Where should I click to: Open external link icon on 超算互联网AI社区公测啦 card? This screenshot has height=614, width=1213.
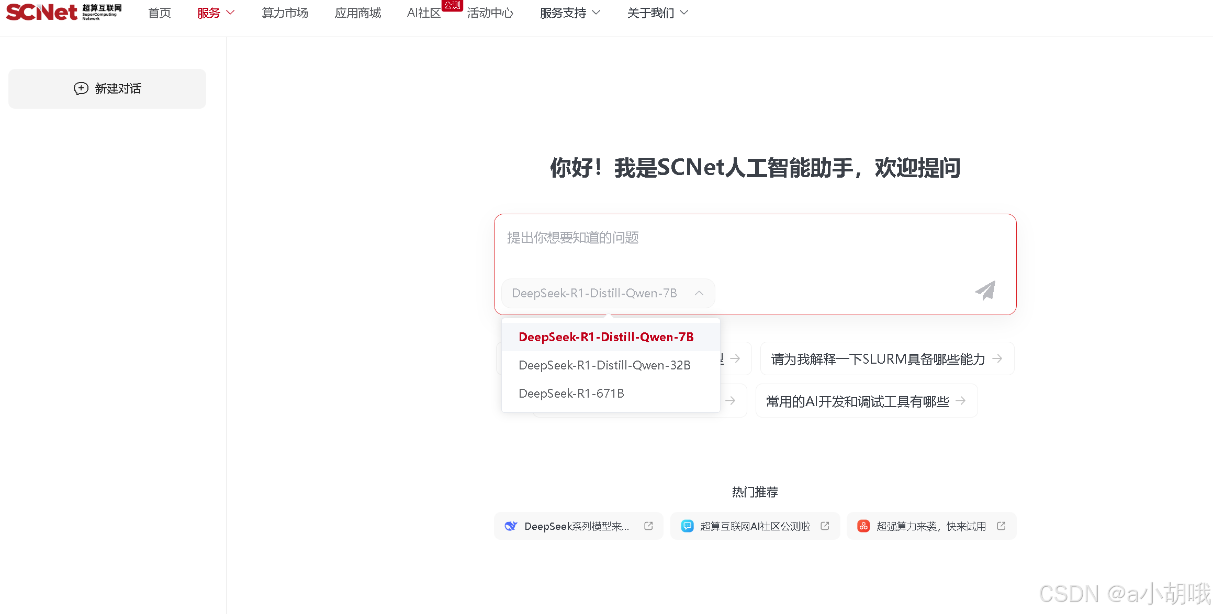tap(825, 526)
